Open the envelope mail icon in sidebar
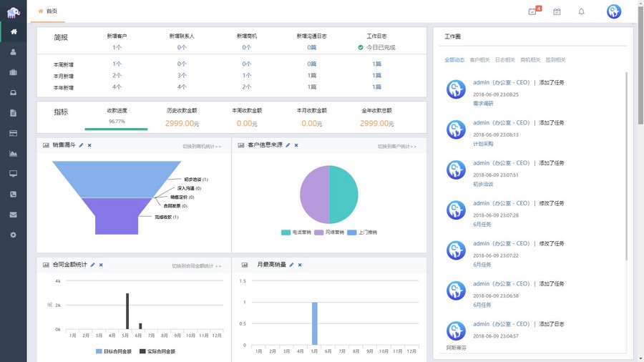 pyautogui.click(x=14, y=215)
